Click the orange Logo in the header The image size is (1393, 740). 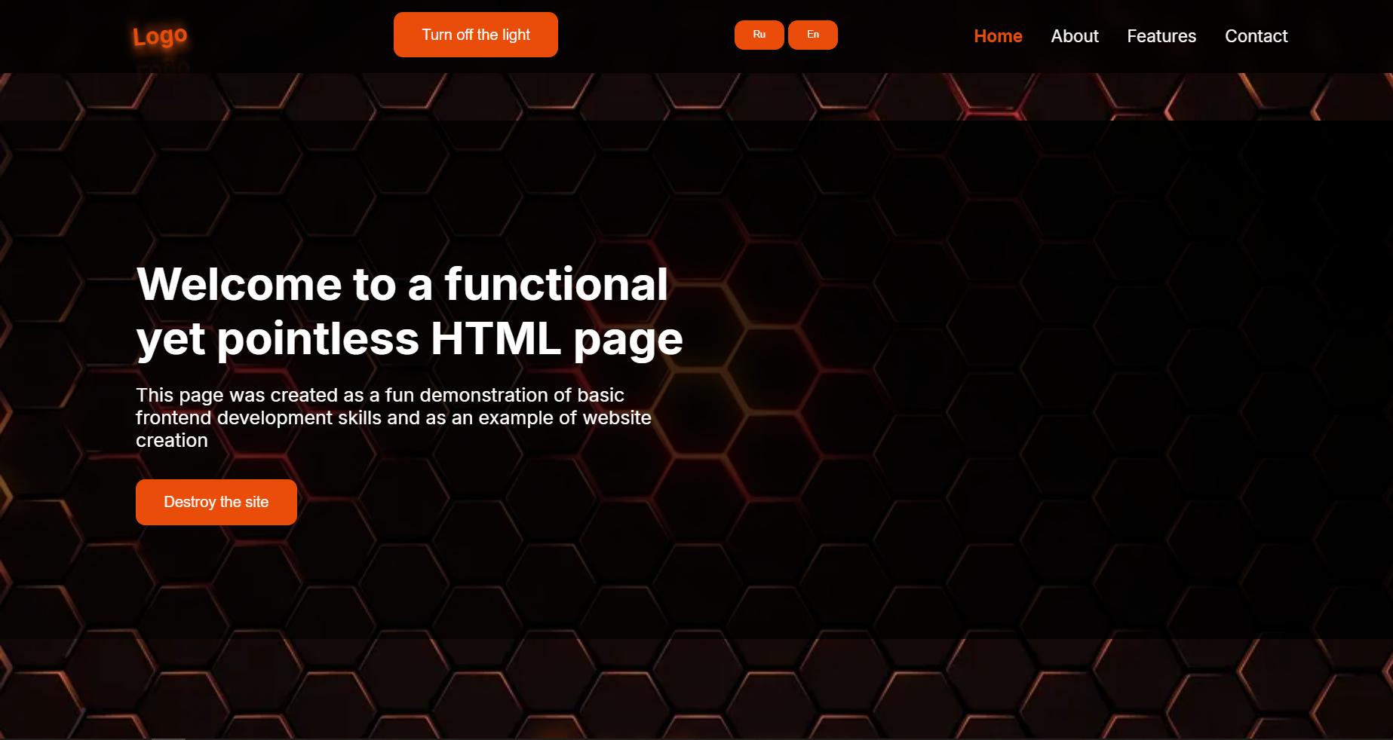pyautogui.click(x=160, y=36)
